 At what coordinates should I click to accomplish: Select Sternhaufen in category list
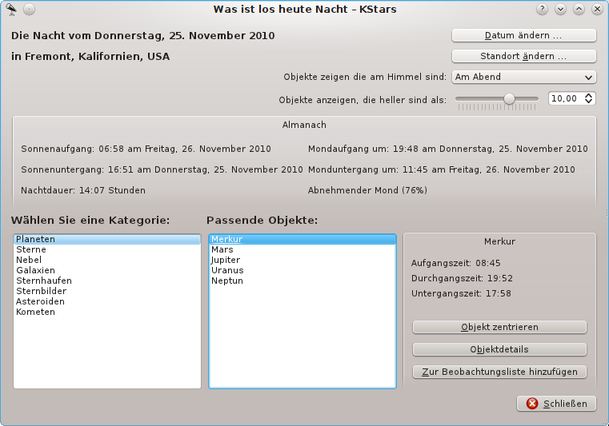(x=43, y=281)
